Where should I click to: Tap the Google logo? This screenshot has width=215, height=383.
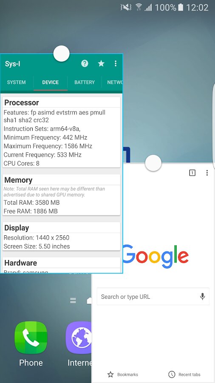(x=155, y=257)
